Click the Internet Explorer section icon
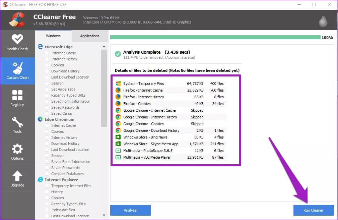The image size is (338, 220). (x=40, y=180)
